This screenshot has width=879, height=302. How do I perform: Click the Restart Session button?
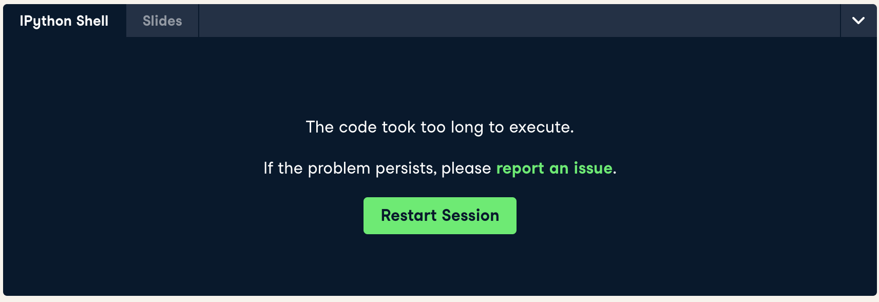[440, 216]
